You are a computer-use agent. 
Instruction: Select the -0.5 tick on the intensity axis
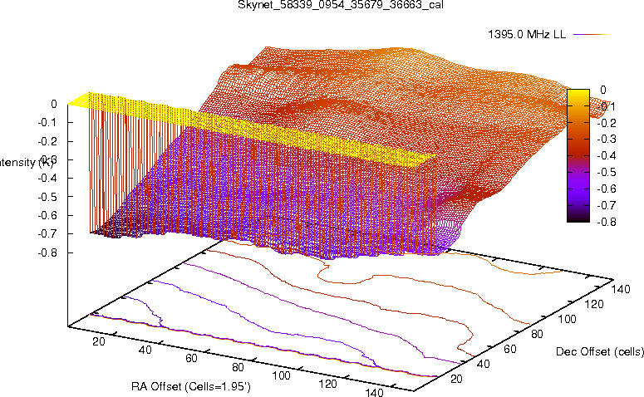click(x=47, y=197)
